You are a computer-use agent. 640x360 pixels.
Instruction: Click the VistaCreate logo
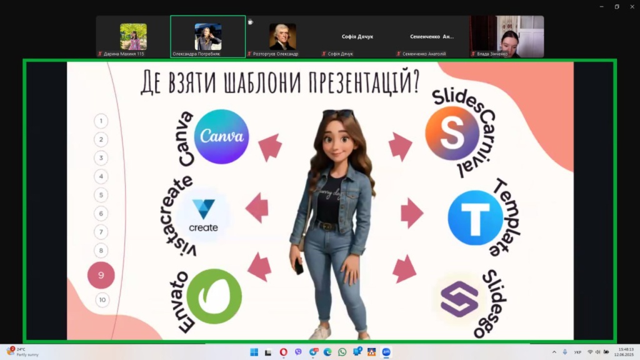(203, 216)
